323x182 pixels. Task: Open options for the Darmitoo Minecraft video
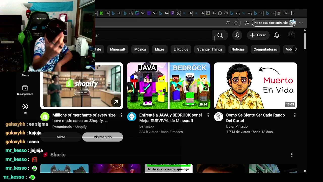click(208, 115)
